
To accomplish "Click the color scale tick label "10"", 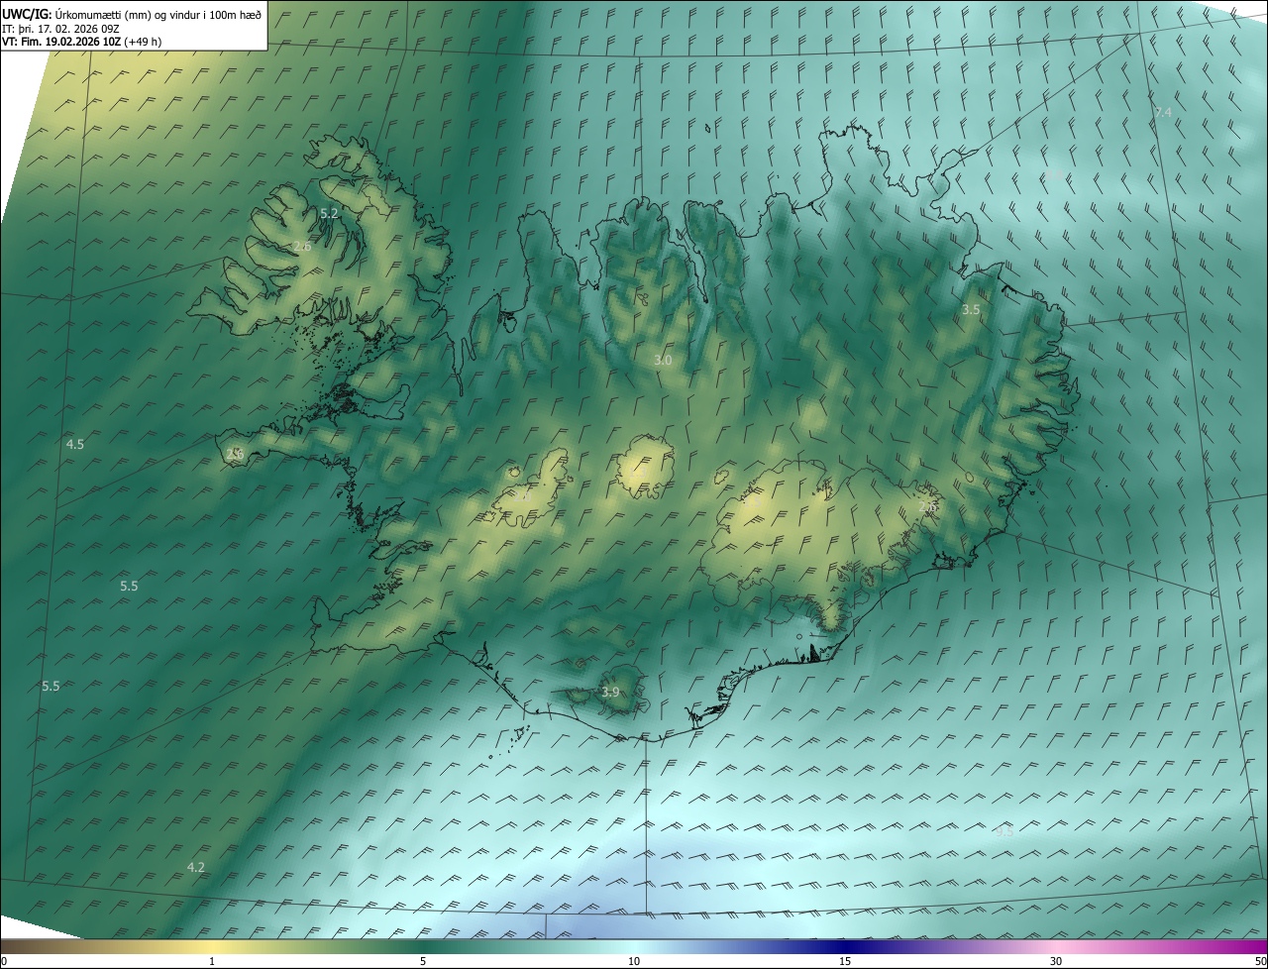I will coord(634,961).
